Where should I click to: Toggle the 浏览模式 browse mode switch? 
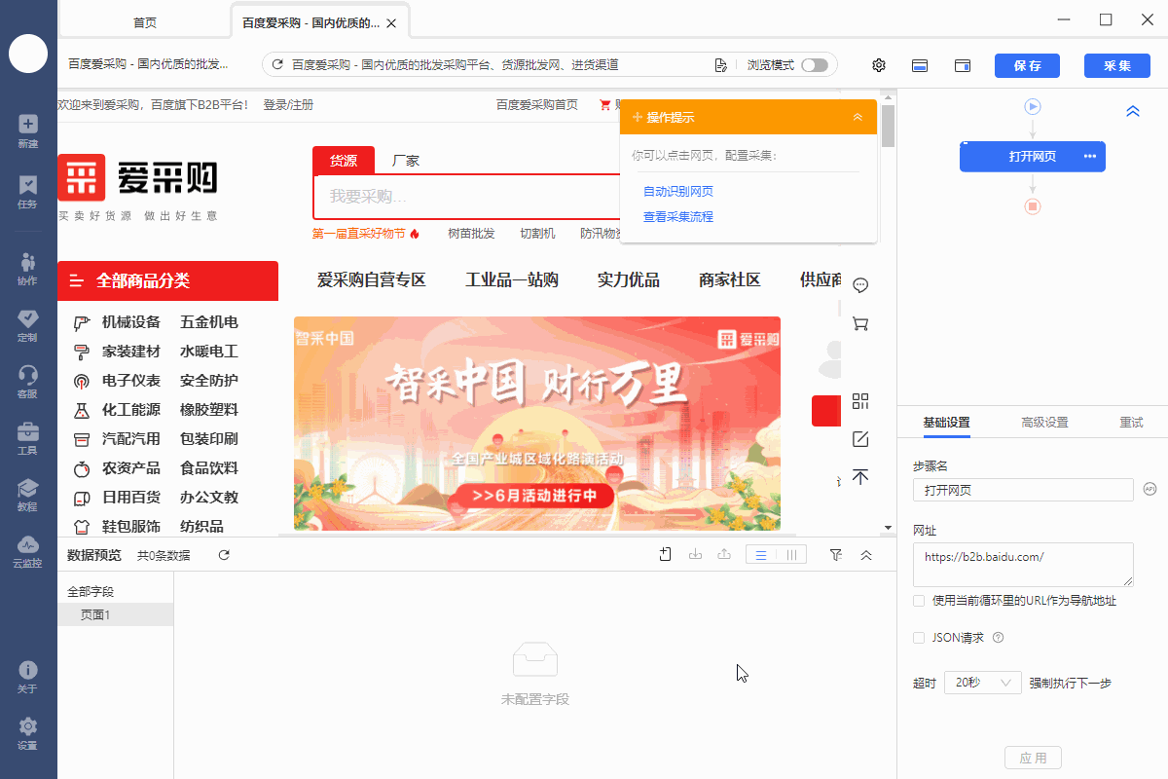[815, 65]
